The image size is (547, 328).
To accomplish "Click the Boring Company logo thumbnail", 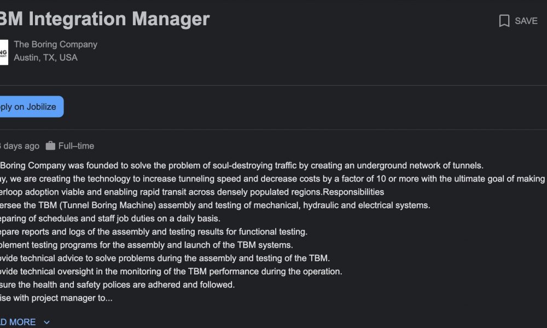I will pyautogui.click(x=4, y=52).
